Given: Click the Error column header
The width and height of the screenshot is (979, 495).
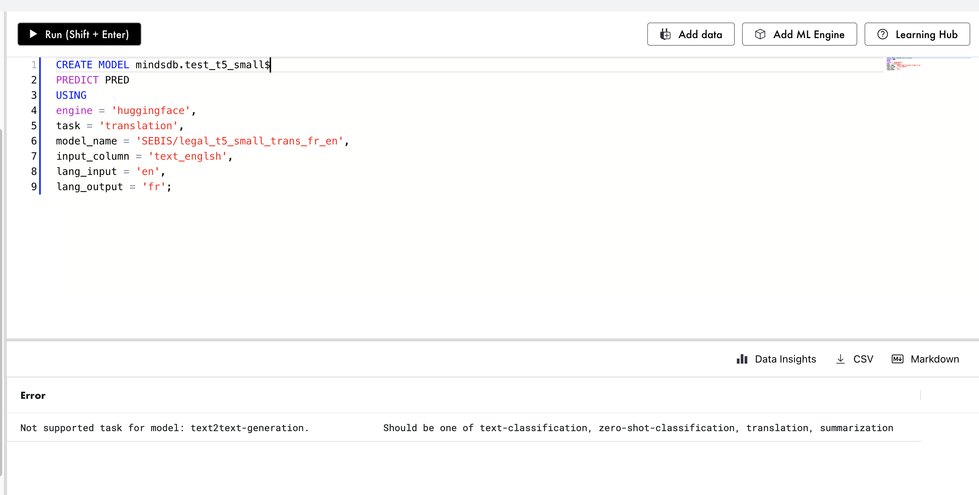Looking at the screenshot, I should click(33, 396).
